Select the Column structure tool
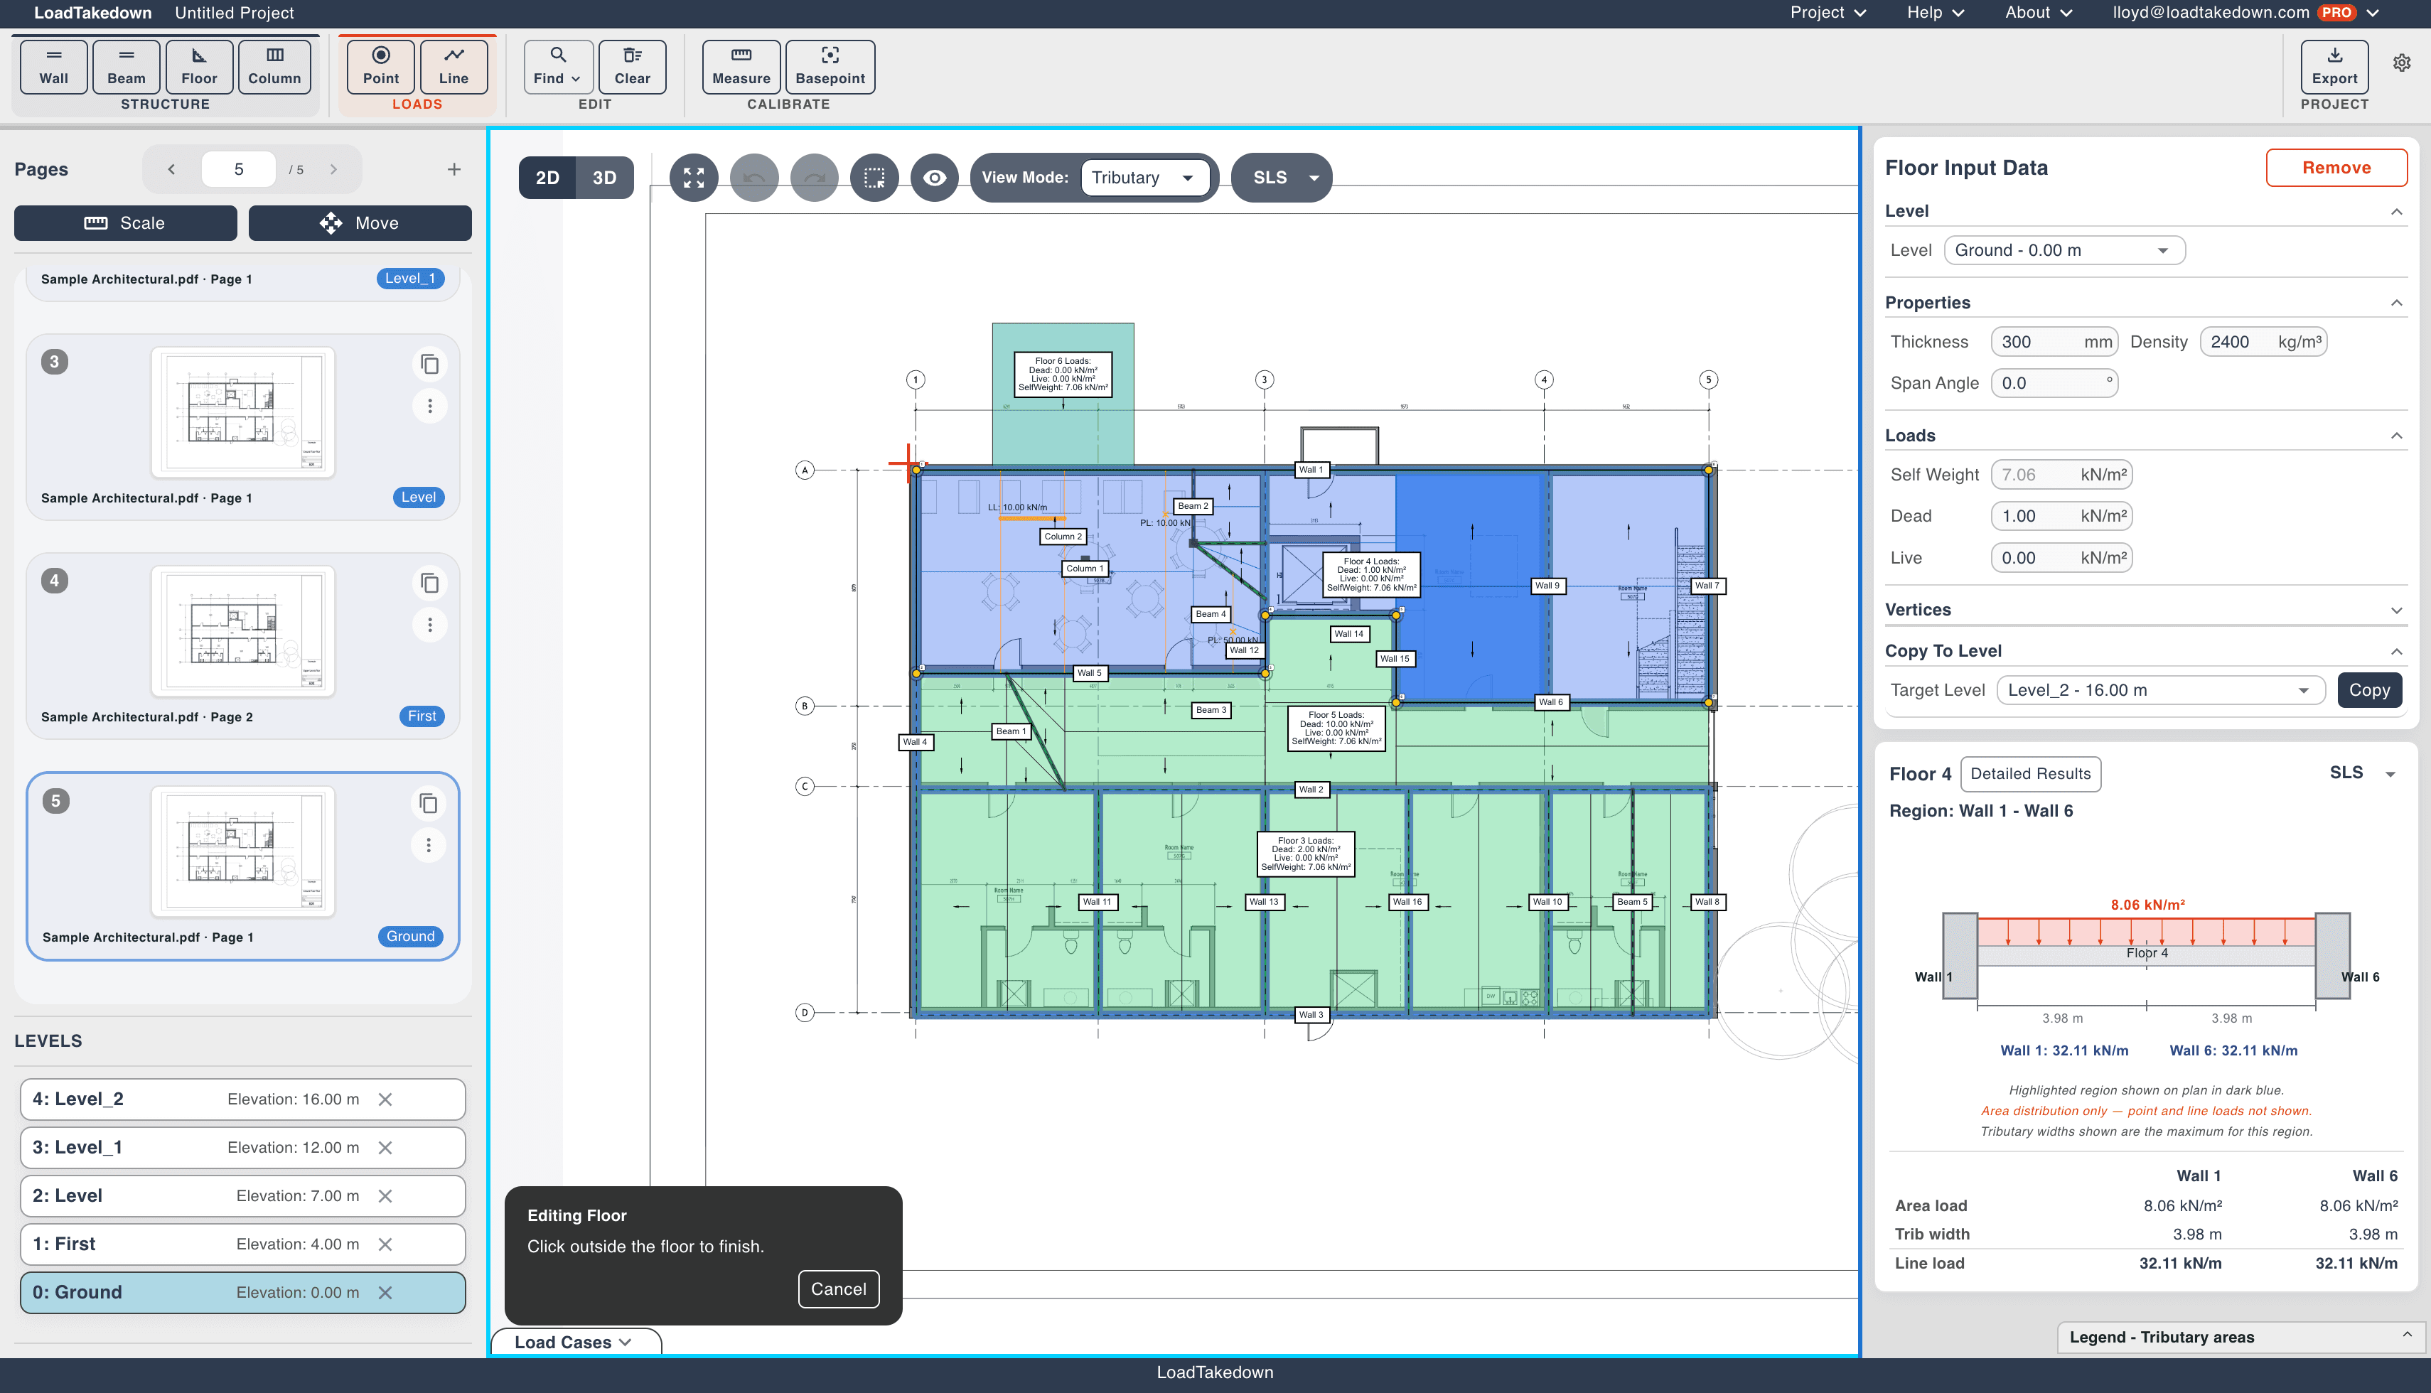 tap(274, 66)
